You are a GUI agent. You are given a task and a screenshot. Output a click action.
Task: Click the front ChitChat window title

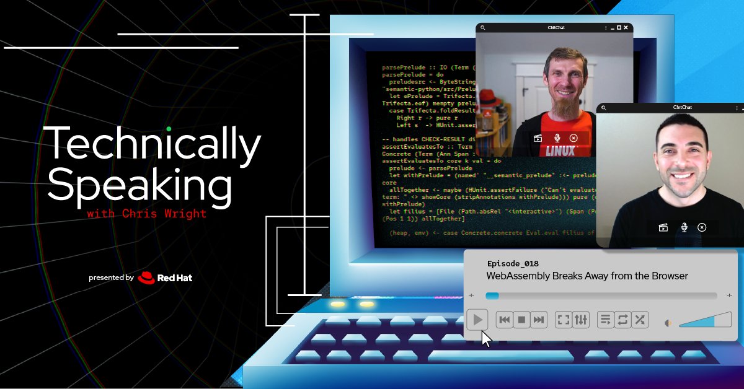[682, 108]
